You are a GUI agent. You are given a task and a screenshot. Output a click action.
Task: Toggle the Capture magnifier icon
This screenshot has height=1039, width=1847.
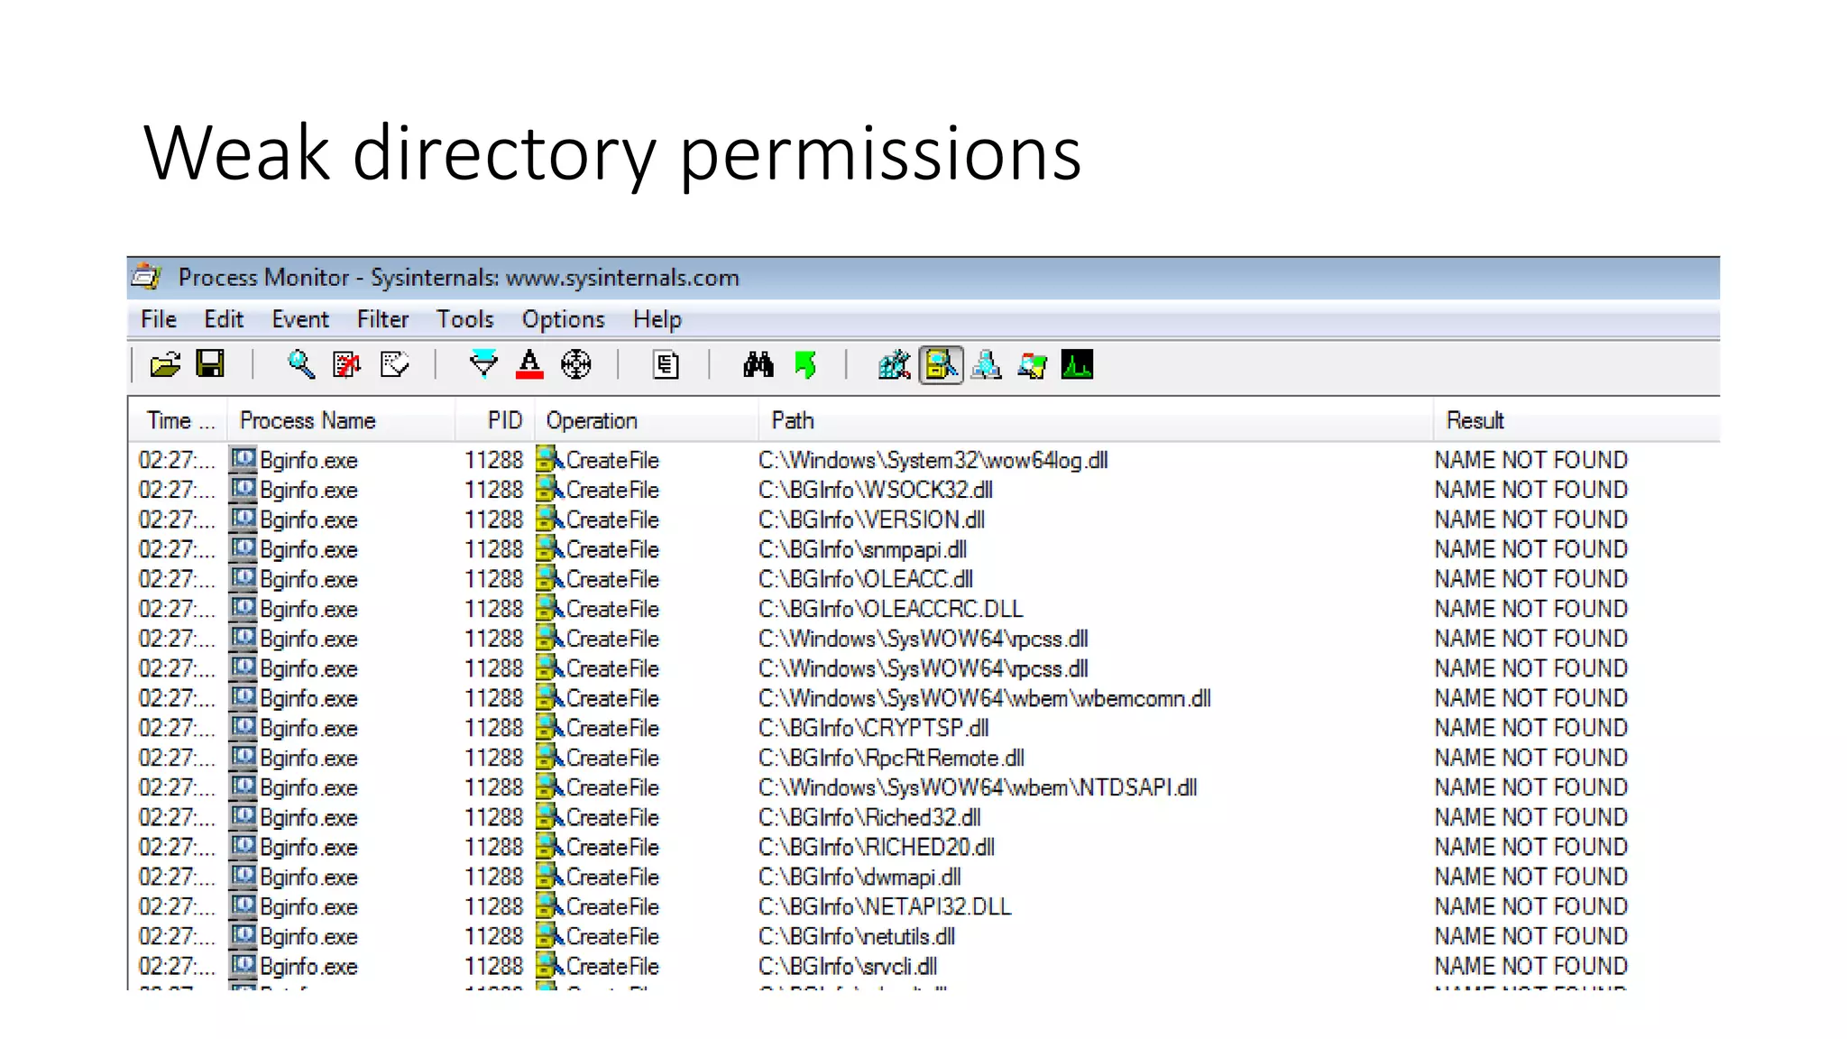(300, 365)
